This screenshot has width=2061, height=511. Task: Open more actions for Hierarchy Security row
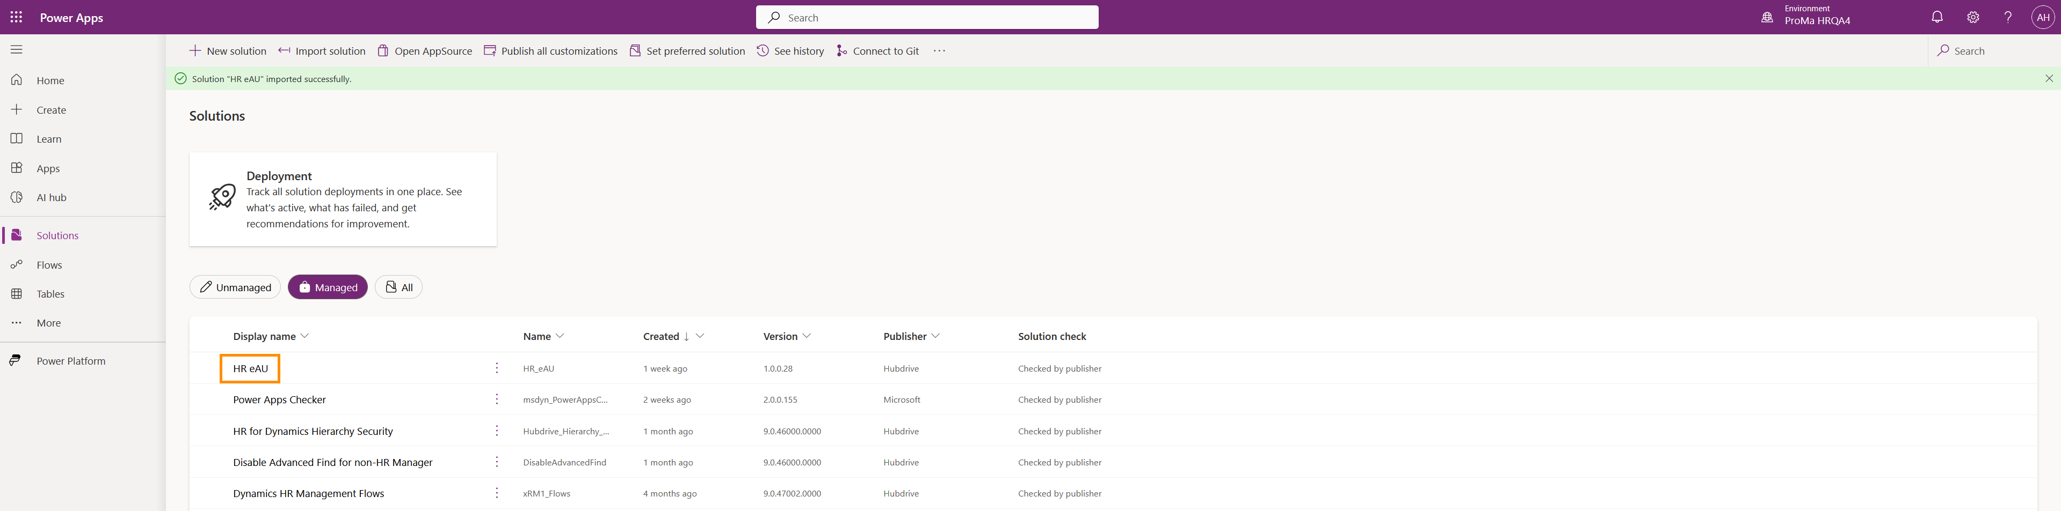tap(497, 431)
